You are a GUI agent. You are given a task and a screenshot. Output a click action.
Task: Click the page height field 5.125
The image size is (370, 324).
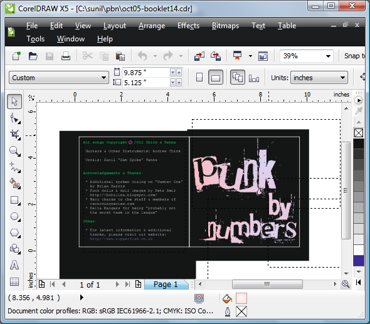pyautogui.click(x=146, y=83)
